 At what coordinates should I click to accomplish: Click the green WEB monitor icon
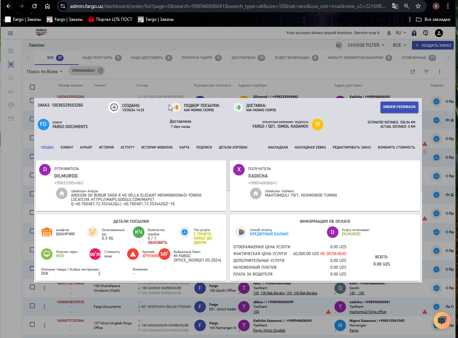click(47, 254)
